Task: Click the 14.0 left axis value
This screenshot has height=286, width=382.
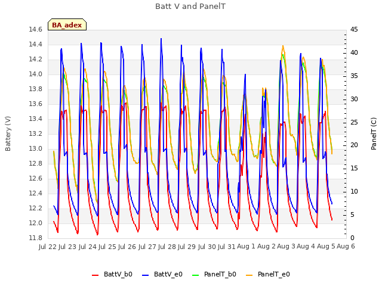Action: (36, 74)
